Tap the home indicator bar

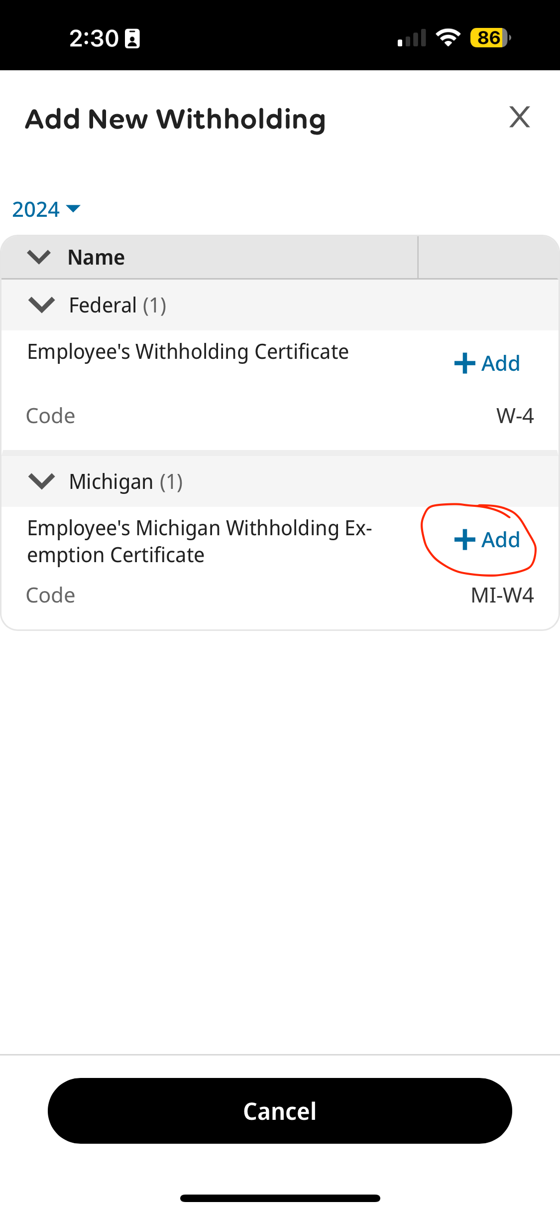[280, 1198]
